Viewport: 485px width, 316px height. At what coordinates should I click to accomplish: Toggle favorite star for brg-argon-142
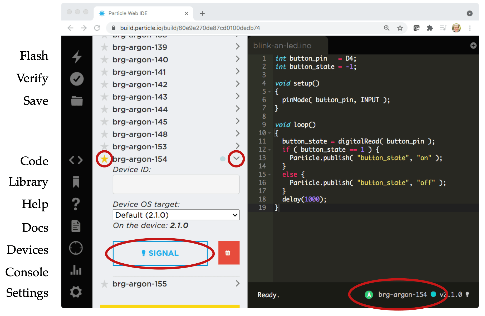click(x=105, y=84)
